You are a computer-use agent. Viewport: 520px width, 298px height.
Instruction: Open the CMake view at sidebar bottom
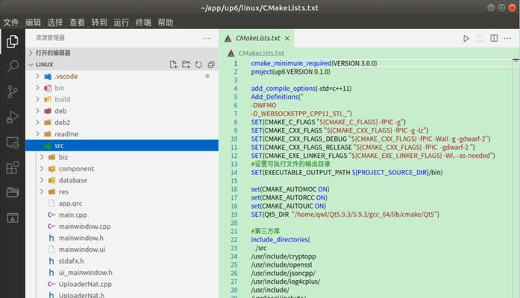(12, 218)
